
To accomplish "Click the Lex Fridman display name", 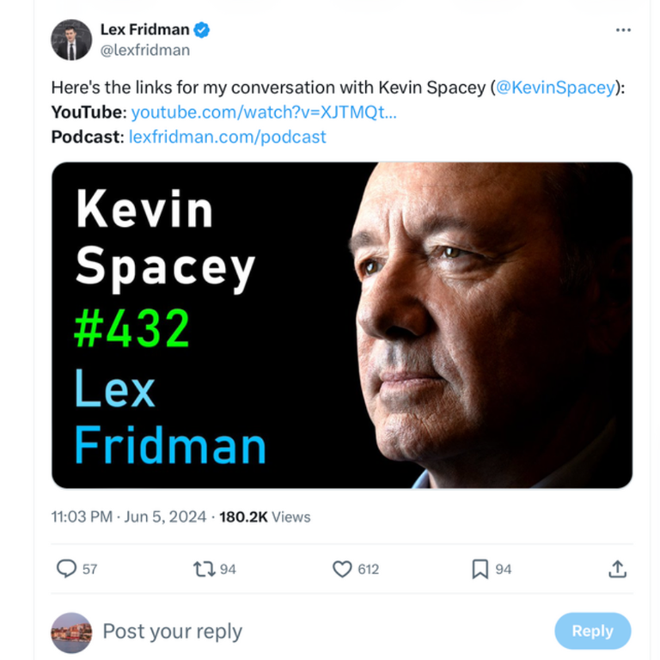I will click(144, 29).
